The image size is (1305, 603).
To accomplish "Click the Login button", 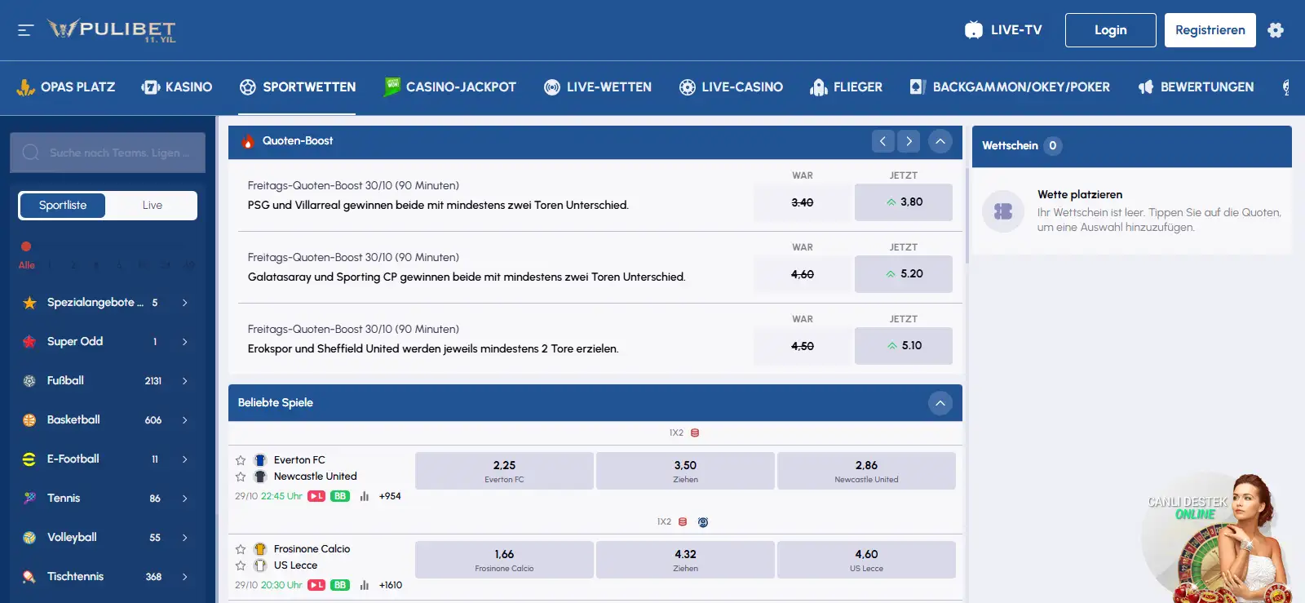I will coord(1110,30).
